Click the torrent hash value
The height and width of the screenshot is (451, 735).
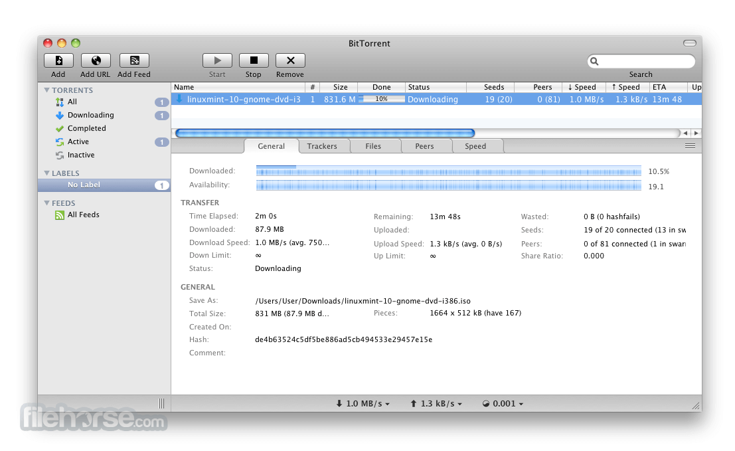click(x=343, y=339)
